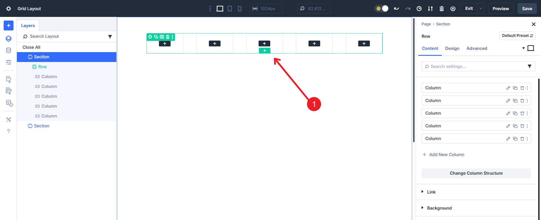Open the editing history clock

pyautogui.click(x=419, y=8)
